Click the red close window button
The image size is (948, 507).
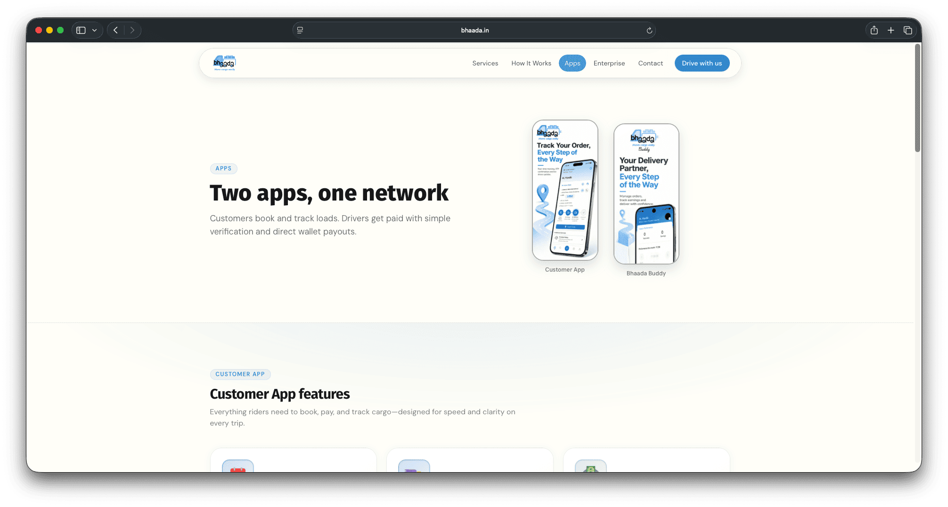click(39, 30)
